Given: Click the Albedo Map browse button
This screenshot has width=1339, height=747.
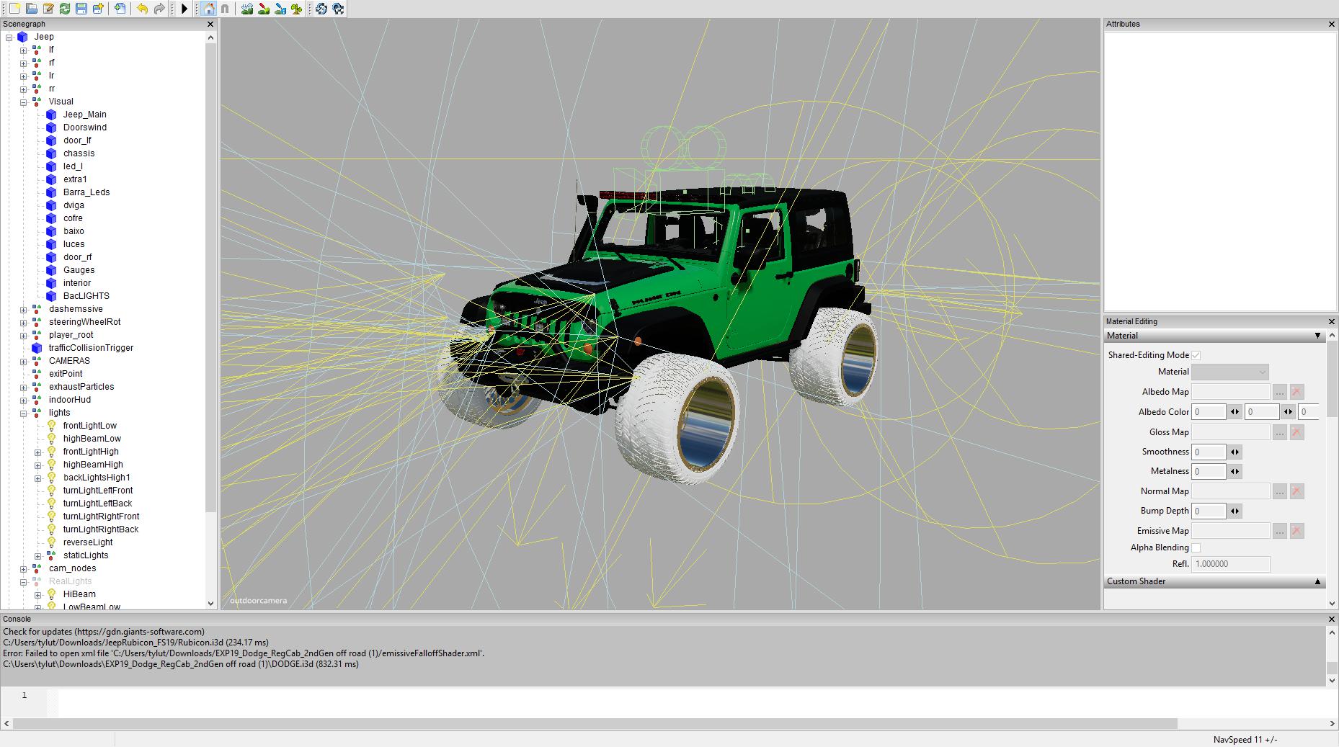Looking at the screenshot, I should (x=1279, y=392).
